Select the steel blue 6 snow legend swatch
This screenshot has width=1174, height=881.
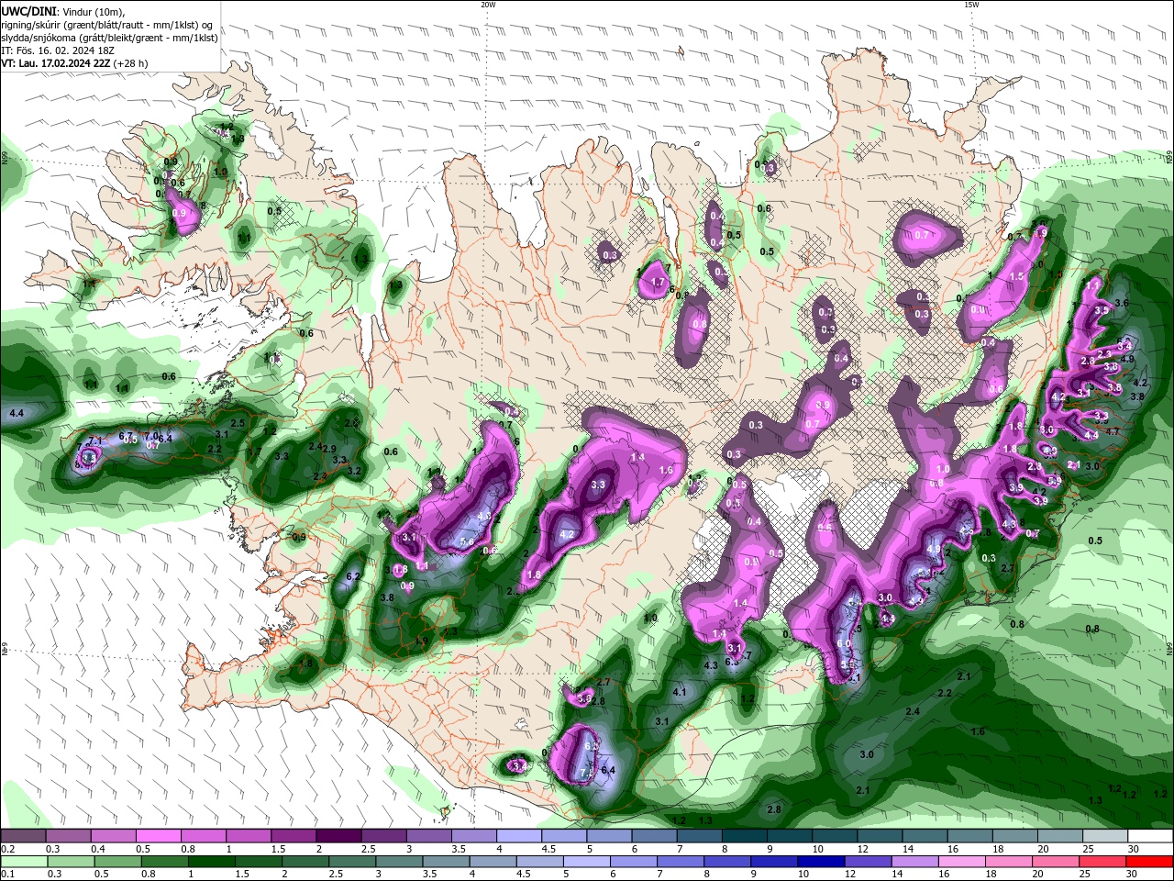pyautogui.click(x=655, y=836)
